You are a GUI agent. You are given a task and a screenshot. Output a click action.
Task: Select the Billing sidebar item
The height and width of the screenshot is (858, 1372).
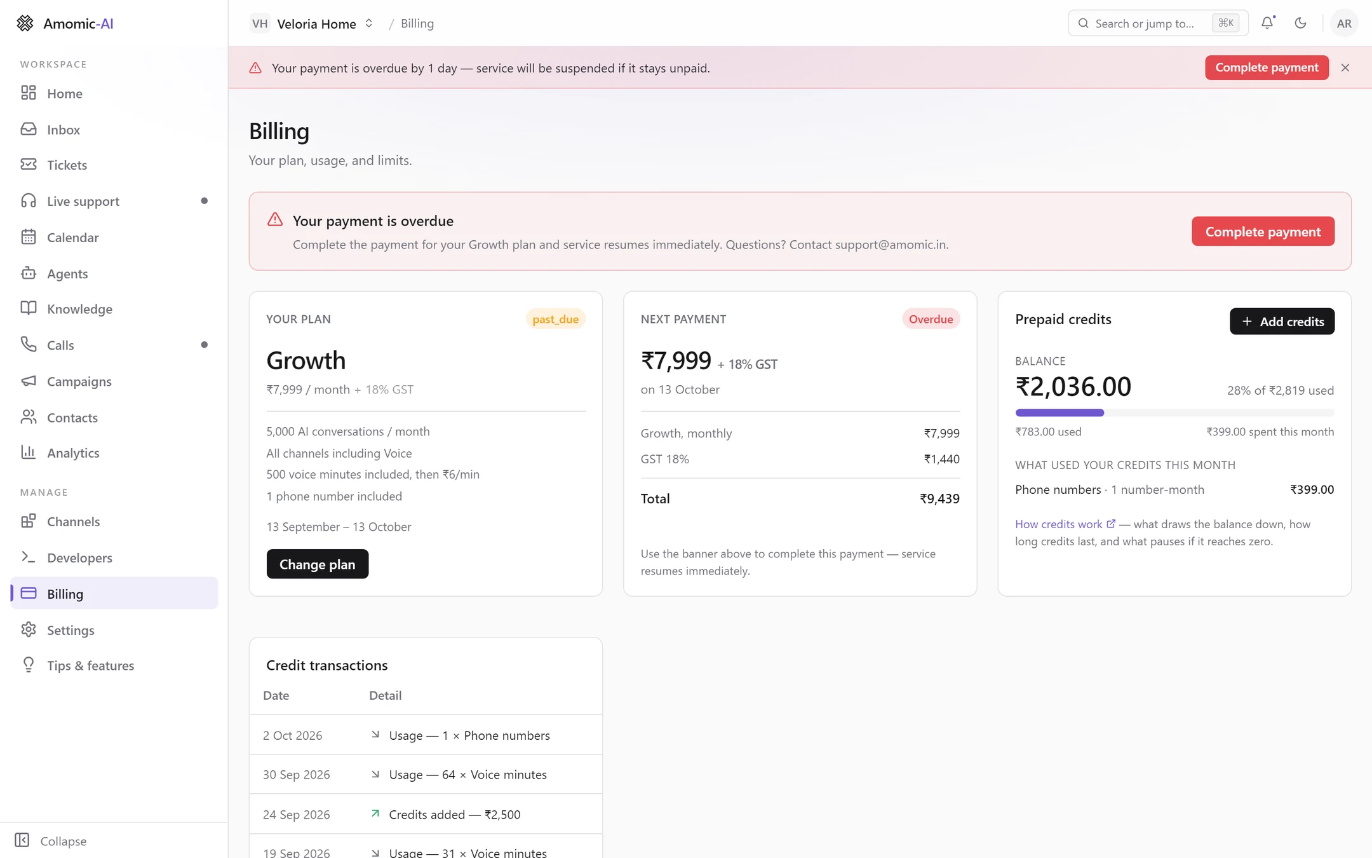point(114,594)
